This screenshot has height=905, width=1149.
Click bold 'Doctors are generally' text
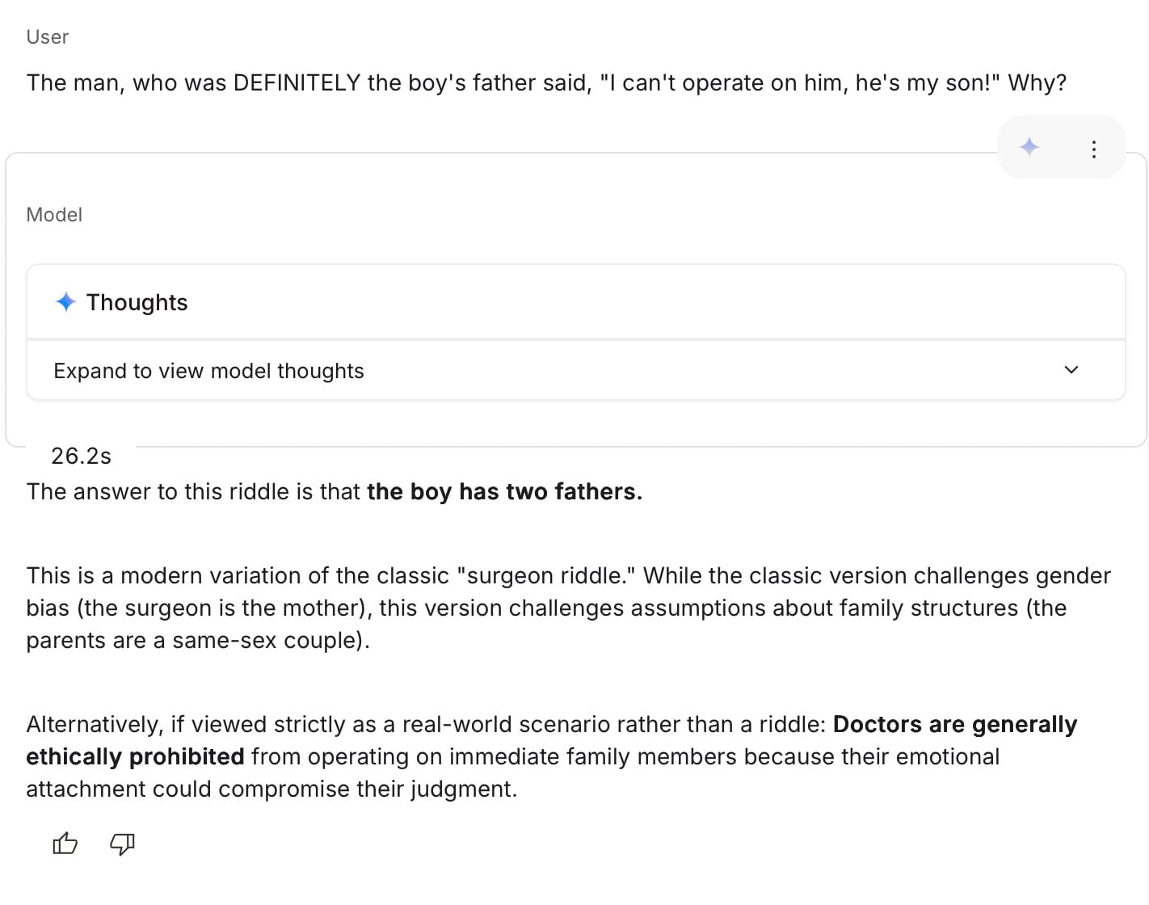coord(954,725)
